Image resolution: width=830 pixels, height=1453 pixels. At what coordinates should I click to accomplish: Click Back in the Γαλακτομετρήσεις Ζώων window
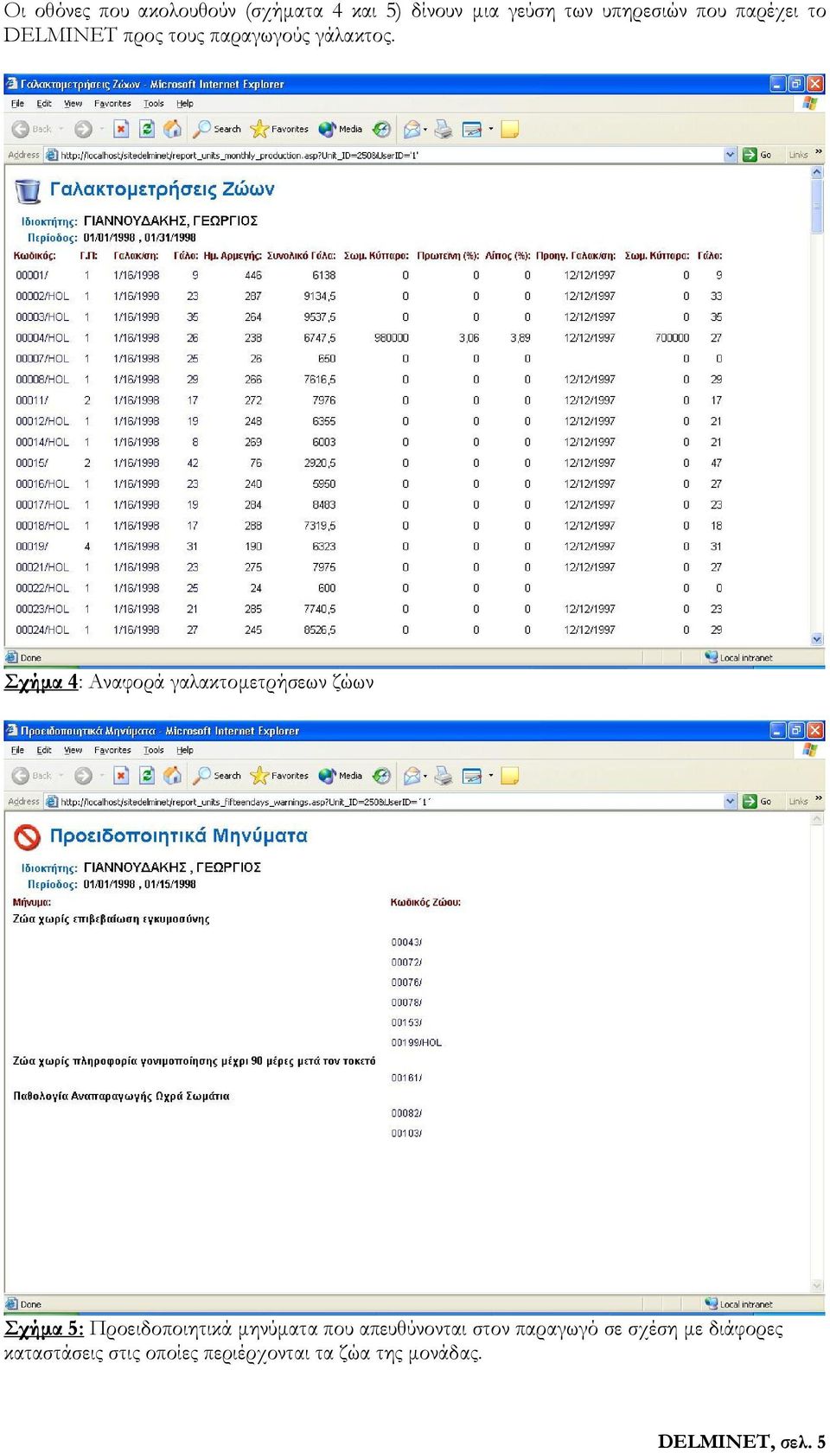click(x=32, y=129)
